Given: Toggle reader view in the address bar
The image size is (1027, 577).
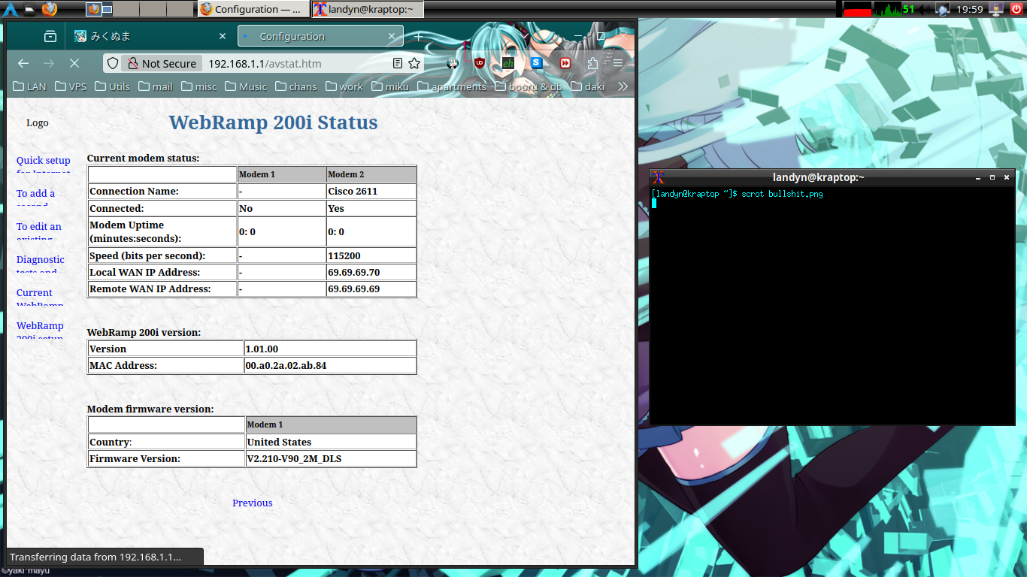Looking at the screenshot, I should (x=398, y=64).
